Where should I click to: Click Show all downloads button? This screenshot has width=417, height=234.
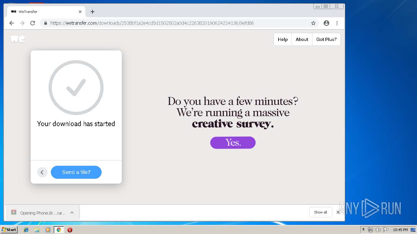pos(321,212)
